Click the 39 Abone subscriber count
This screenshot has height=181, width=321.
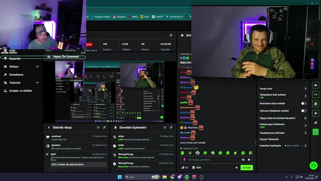point(145,47)
